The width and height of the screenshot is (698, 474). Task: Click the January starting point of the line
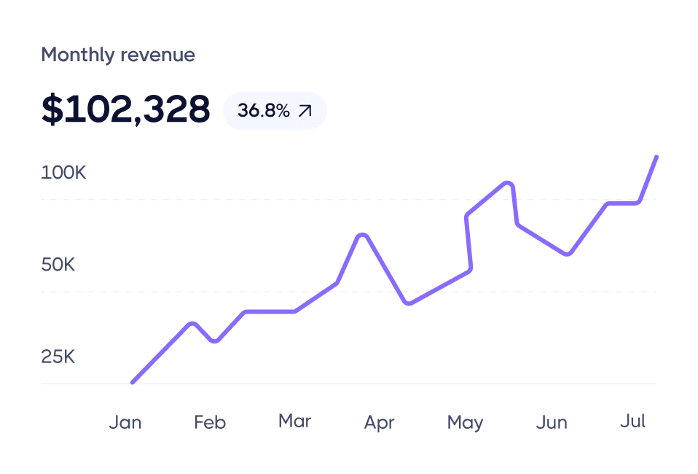(131, 381)
